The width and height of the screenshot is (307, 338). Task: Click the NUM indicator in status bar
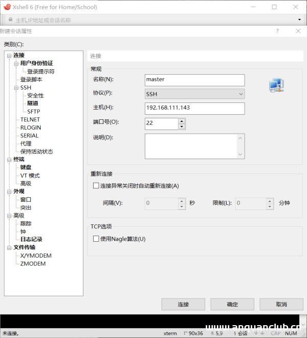tap(291, 333)
